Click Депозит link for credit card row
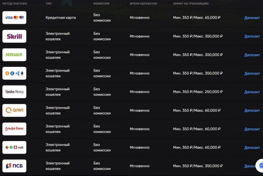The height and width of the screenshot is (176, 263). click(252, 18)
